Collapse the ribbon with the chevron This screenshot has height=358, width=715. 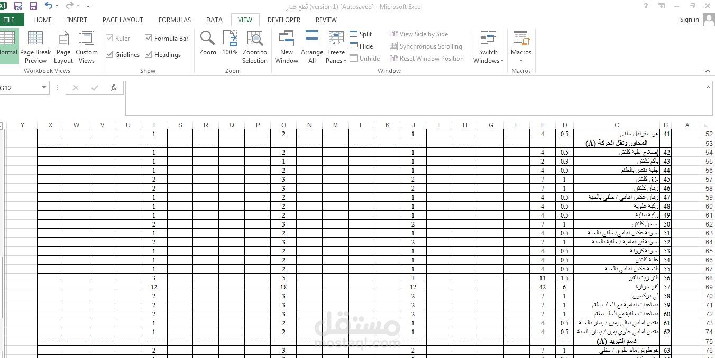(x=708, y=70)
